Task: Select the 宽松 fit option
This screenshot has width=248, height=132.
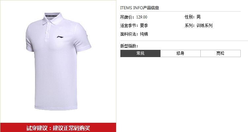Action: [221, 53]
